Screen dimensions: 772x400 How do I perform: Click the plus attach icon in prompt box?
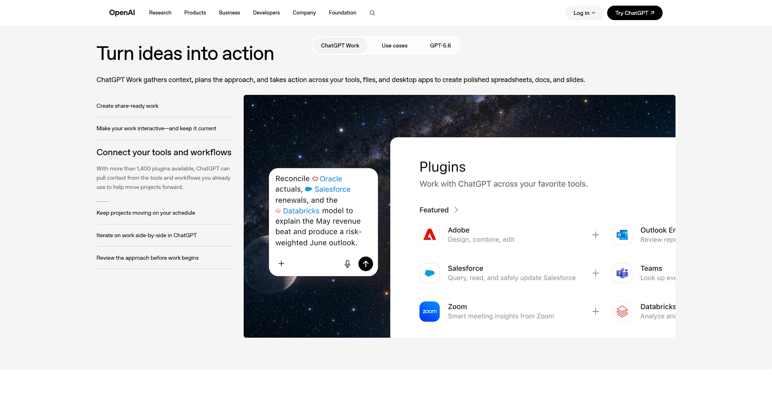281,264
